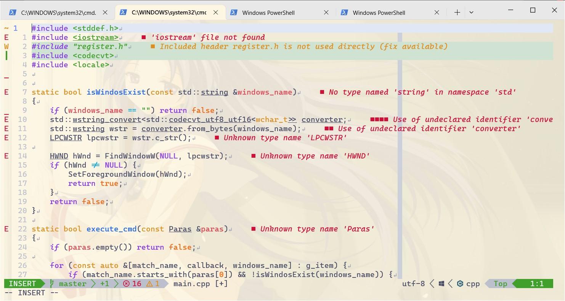Click the Top position indicator
565x301 pixels.
tap(500, 283)
